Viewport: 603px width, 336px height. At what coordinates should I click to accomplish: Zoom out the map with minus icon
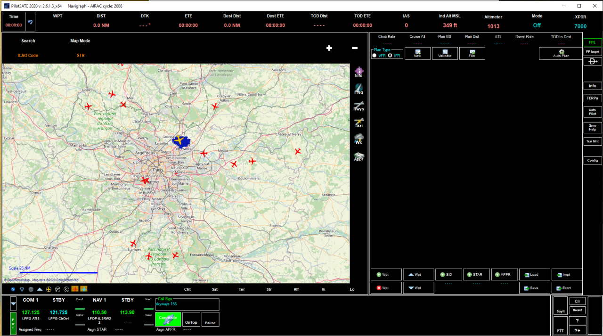coord(355,48)
